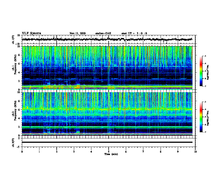Click the "-7" label on ch.1 colorbar
The height and width of the screenshot is (170, 220).
[x=205, y=86]
